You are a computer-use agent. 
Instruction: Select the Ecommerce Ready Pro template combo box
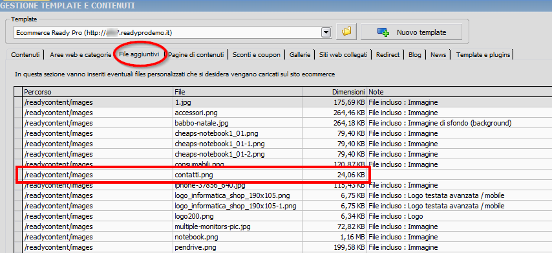pyautogui.click(x=173, y=32)
